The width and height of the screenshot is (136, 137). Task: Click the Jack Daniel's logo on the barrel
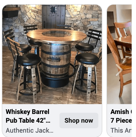[53, 59]
